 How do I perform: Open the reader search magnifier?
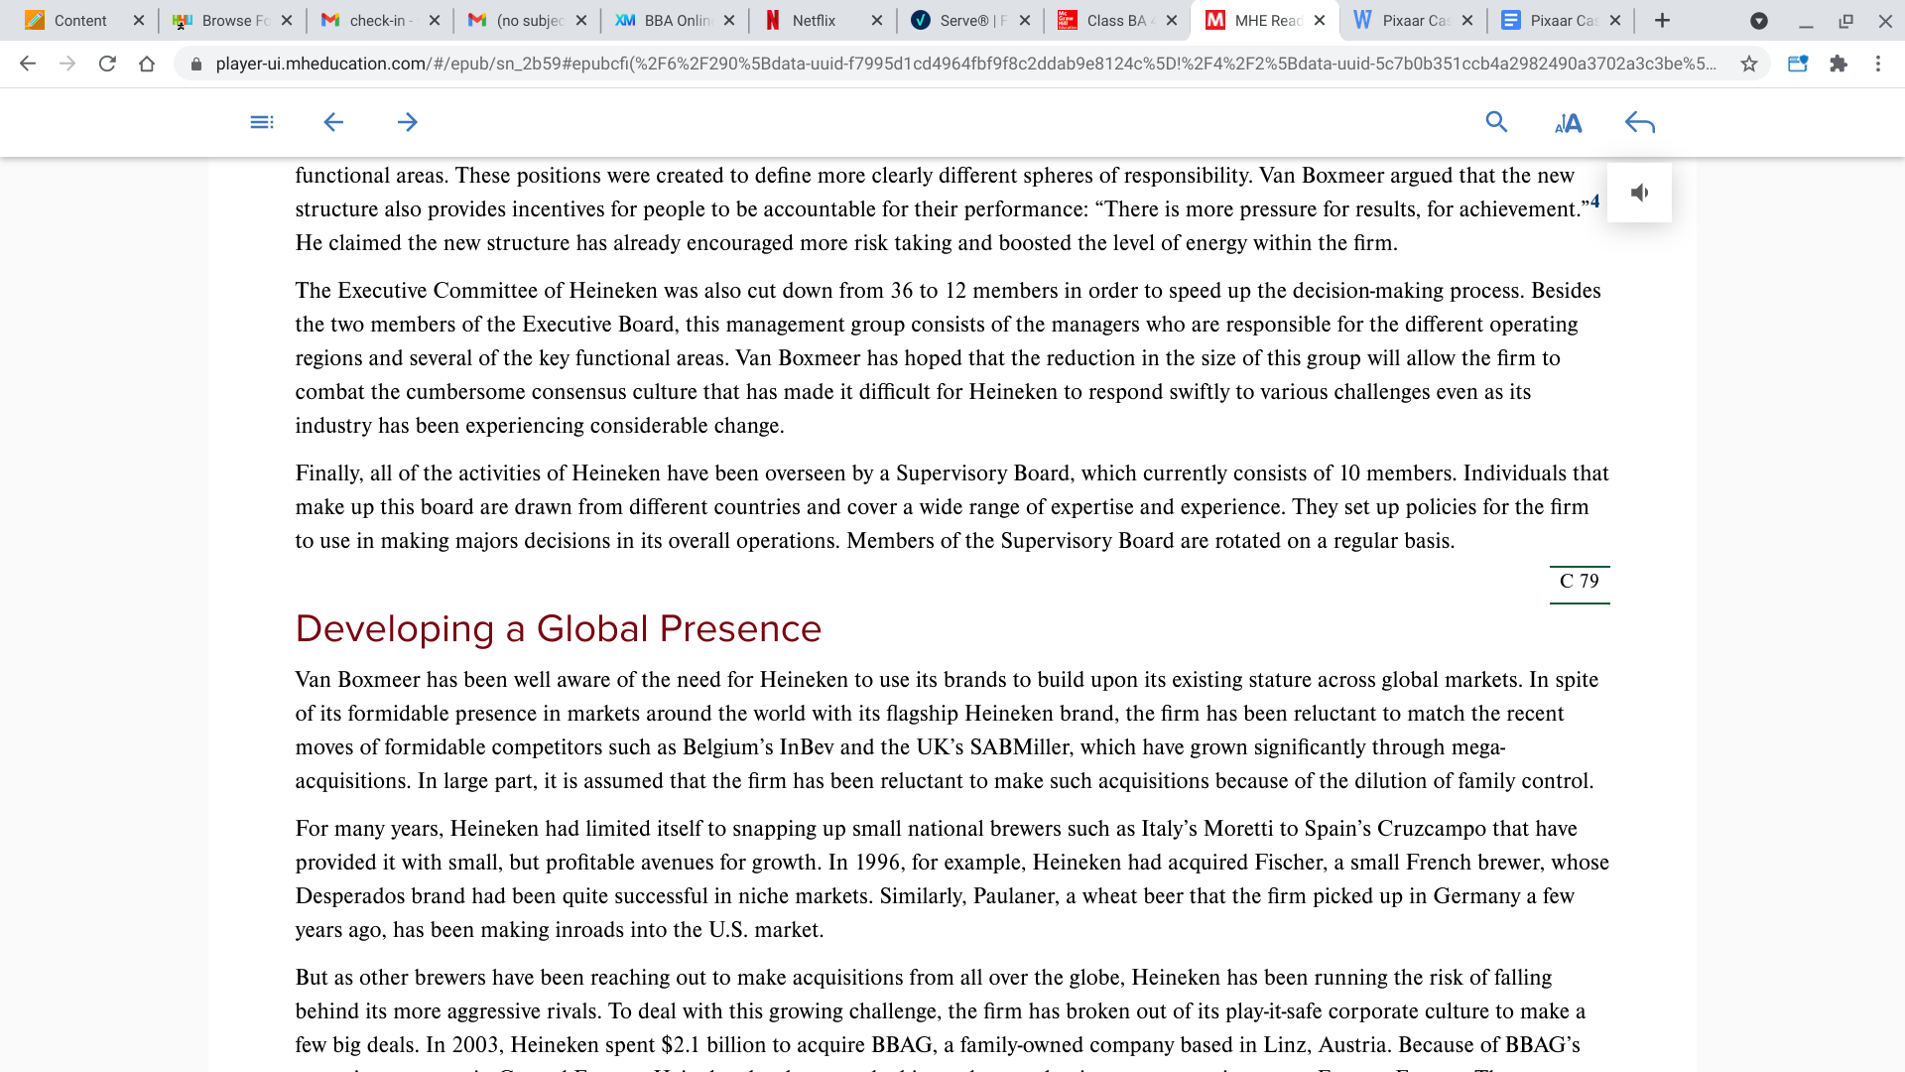tap(1496, 122)
